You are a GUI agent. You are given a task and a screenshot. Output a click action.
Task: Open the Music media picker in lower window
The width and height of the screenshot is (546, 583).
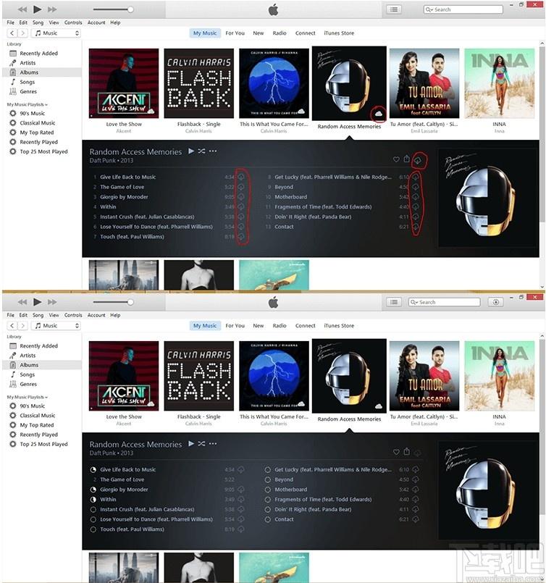point(57,326)
